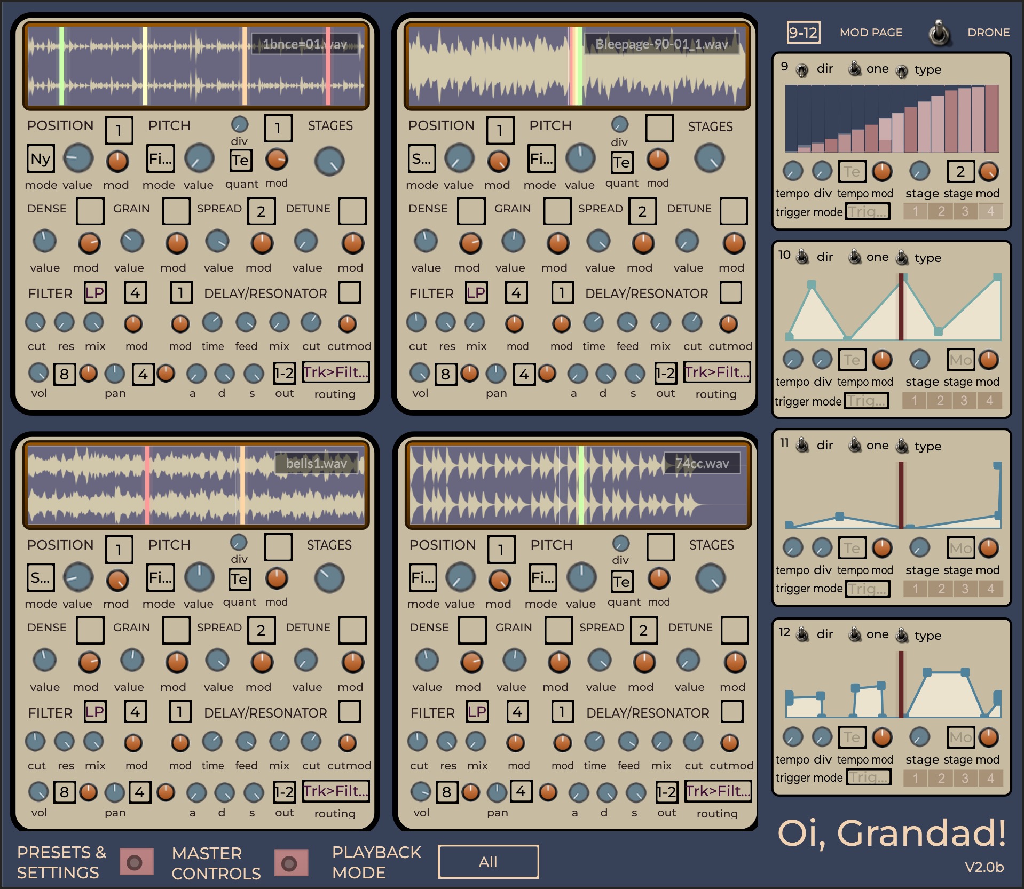Click the Presets & Settings record-style button
The width and height of the screenshot is (1024, 889).
[x=136, y=862]
